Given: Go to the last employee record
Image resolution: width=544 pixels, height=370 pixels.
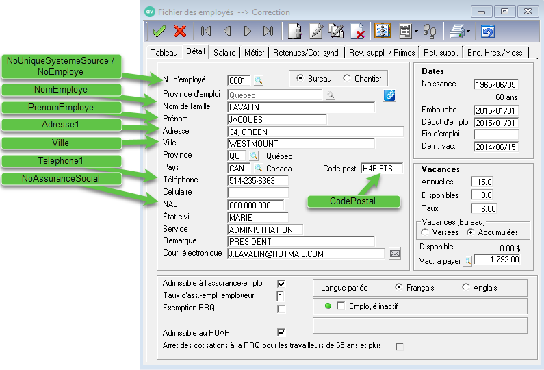Looking at the screenshot, I should coord(268,31).
